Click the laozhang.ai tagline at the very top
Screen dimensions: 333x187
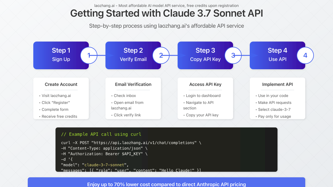pyautogui.click(x=167, y=6)
